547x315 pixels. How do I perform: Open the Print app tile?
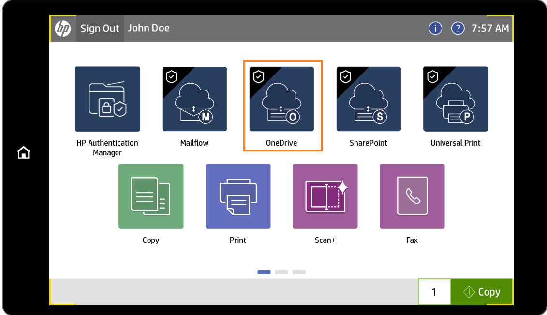(238, 196)
